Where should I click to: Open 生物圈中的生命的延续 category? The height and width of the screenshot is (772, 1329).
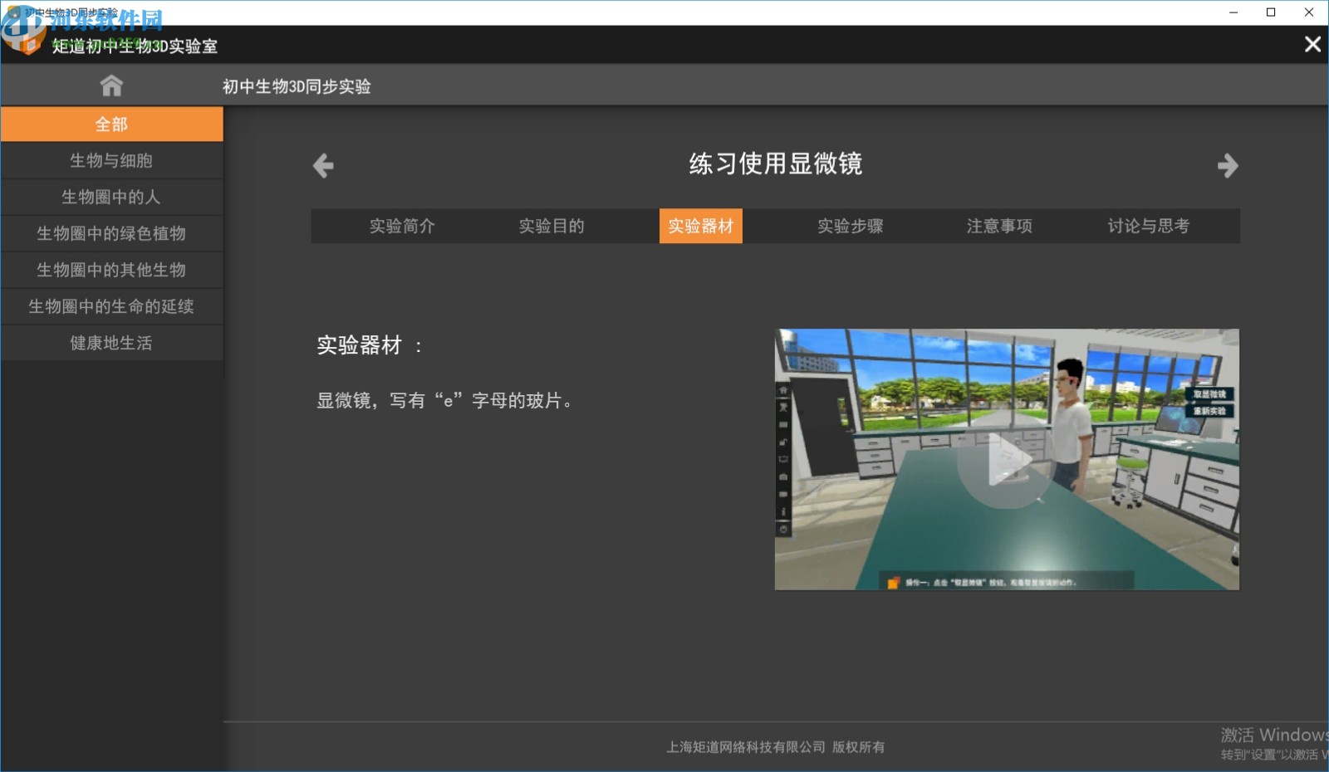(x=111, y=307)
